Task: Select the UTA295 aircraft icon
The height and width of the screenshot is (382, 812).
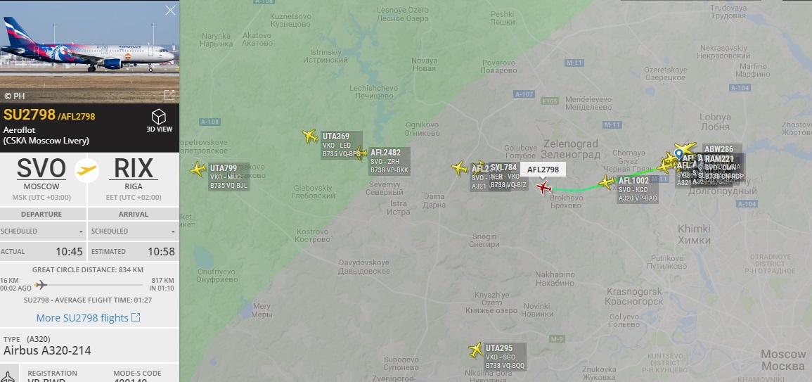Action: click(475, 350)
